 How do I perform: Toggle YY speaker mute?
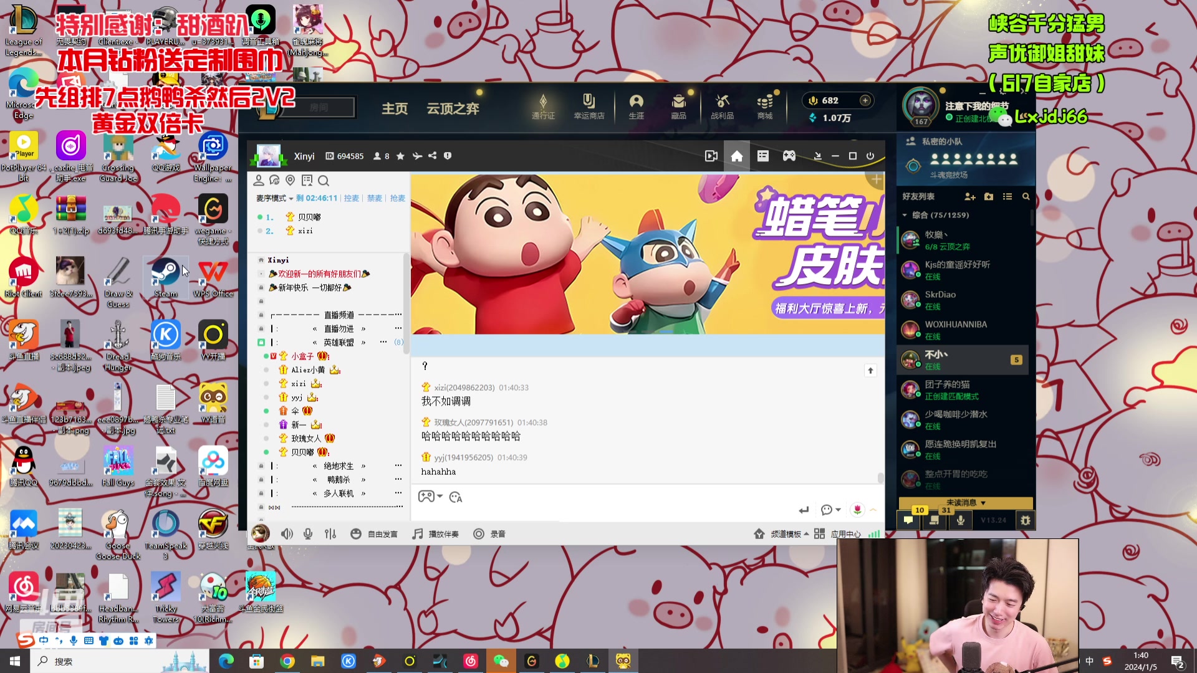[287, 534]
